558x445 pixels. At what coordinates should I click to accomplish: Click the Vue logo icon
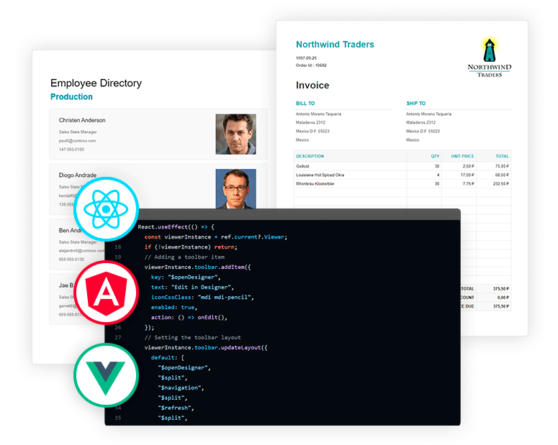105,375
